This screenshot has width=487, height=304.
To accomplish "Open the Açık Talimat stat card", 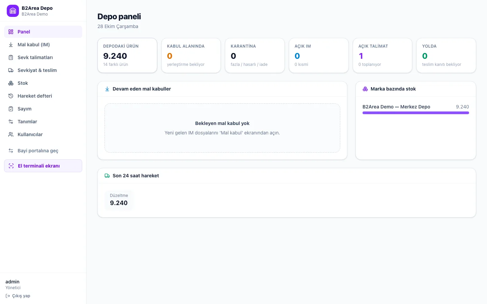I will 382,55.
